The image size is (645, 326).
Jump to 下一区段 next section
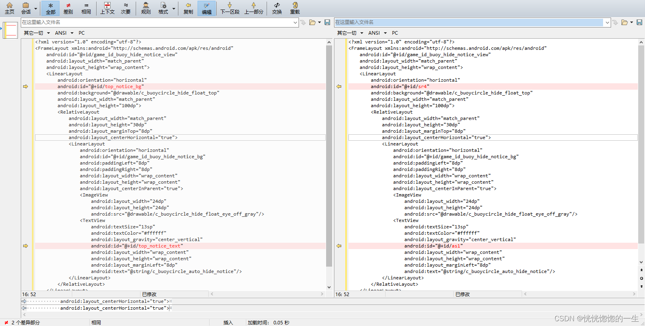(x=230, y=8)
